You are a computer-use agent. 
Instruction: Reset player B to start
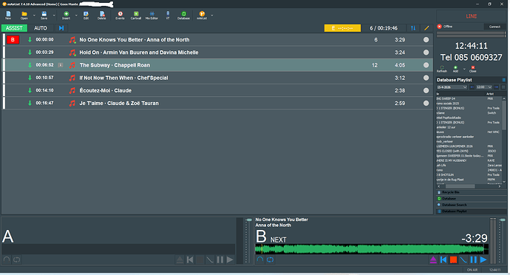click(x=443, y=259)
